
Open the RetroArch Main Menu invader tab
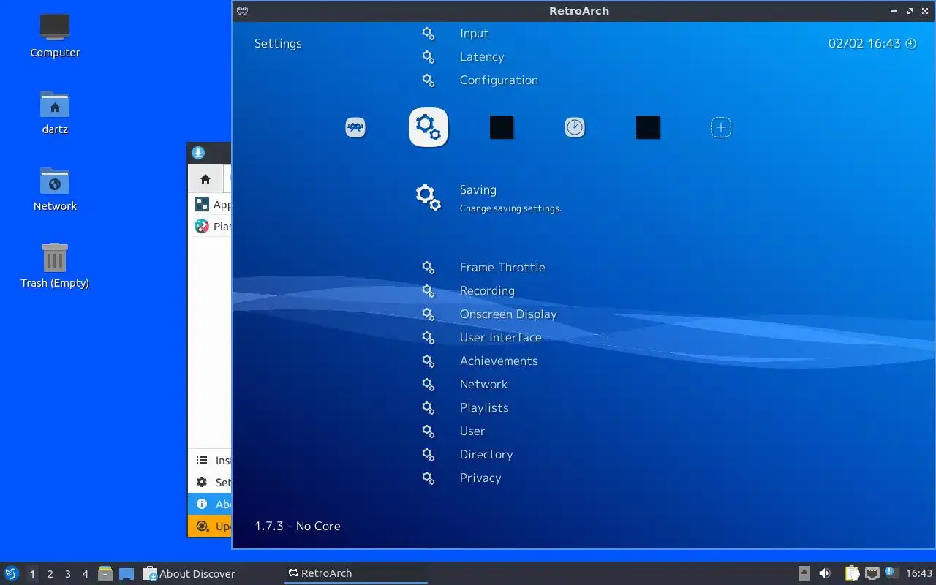click(x=355, y=128)
